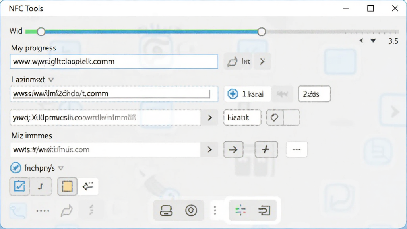407x229 pixels.
Task: Click the chevron at end of wwts field
Action: click(x=210, y=149)
